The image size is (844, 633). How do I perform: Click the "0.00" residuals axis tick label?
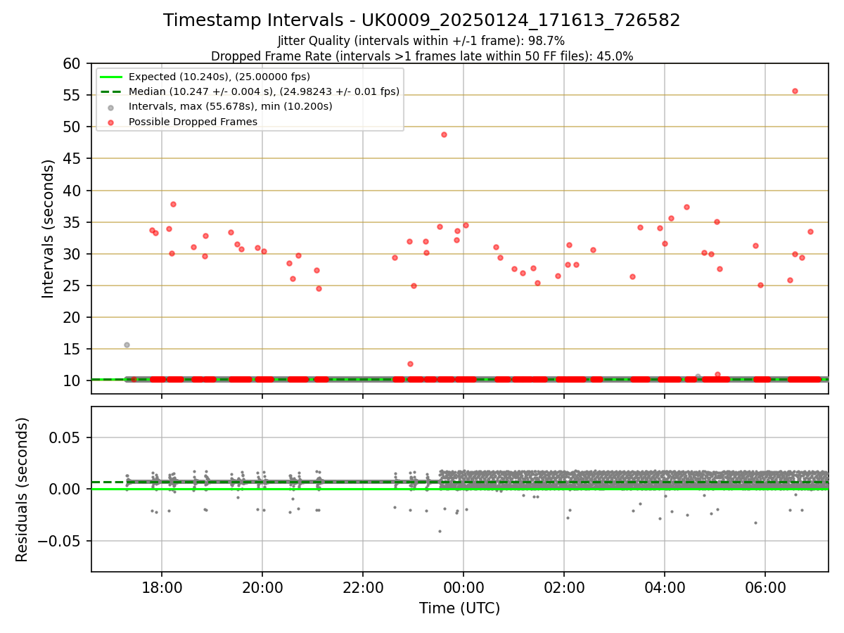(66, 490)
